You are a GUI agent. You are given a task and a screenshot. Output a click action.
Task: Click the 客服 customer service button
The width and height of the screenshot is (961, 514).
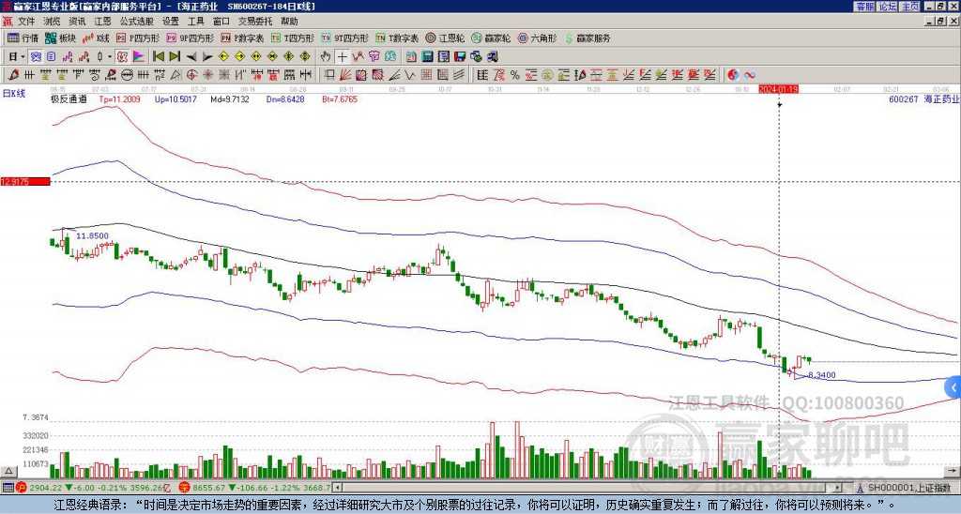tap(865, 7)
